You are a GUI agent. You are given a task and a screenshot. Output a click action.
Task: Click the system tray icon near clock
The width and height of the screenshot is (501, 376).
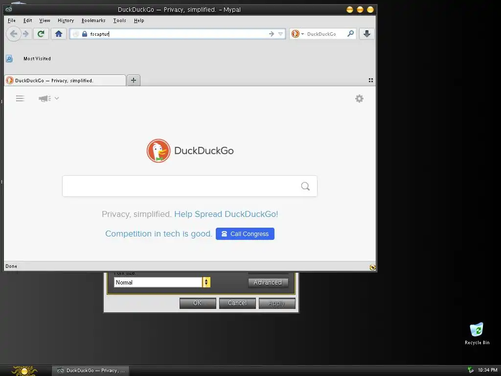pyautogui.click(x=470, y=370)
